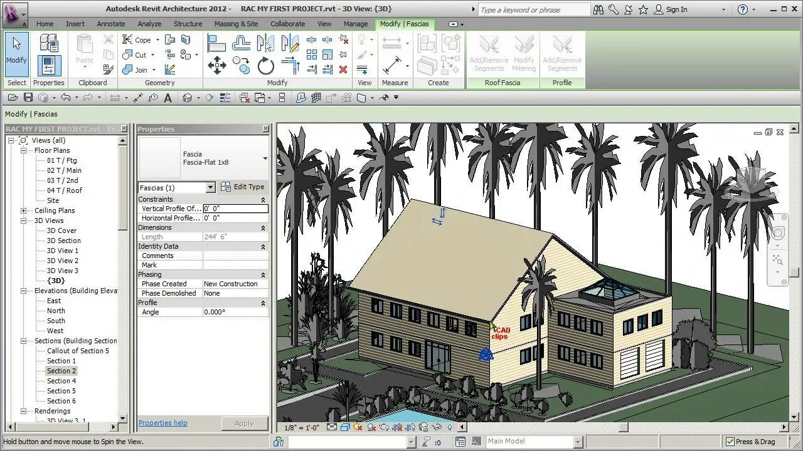The height and width of the screenshot is (451, 803).
Task: Collapse the Phasing section
Action: (263, 274)
